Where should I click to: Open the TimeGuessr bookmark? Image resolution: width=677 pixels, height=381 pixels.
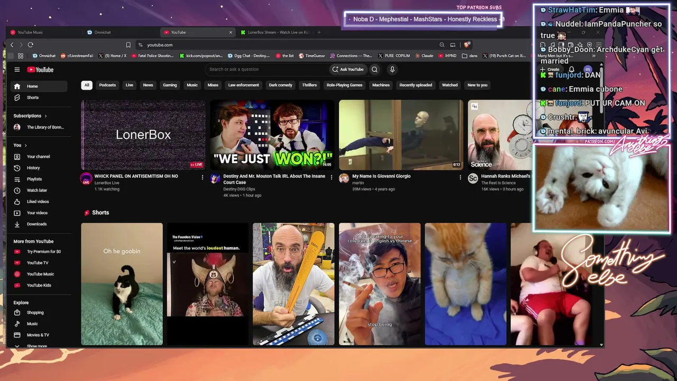click(x=312, y=56)
